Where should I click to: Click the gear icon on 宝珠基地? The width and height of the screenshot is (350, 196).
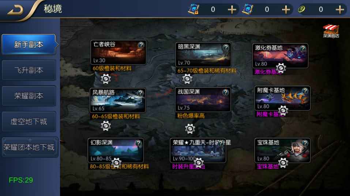click(x=283, y=163)
